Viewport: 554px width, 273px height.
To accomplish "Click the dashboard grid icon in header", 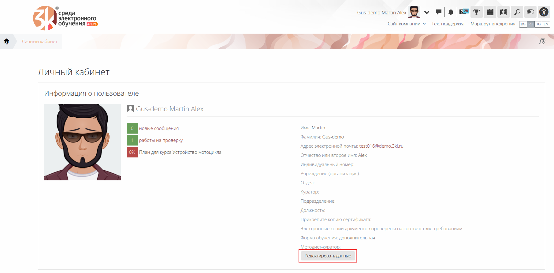I will (x=490, y=12).
